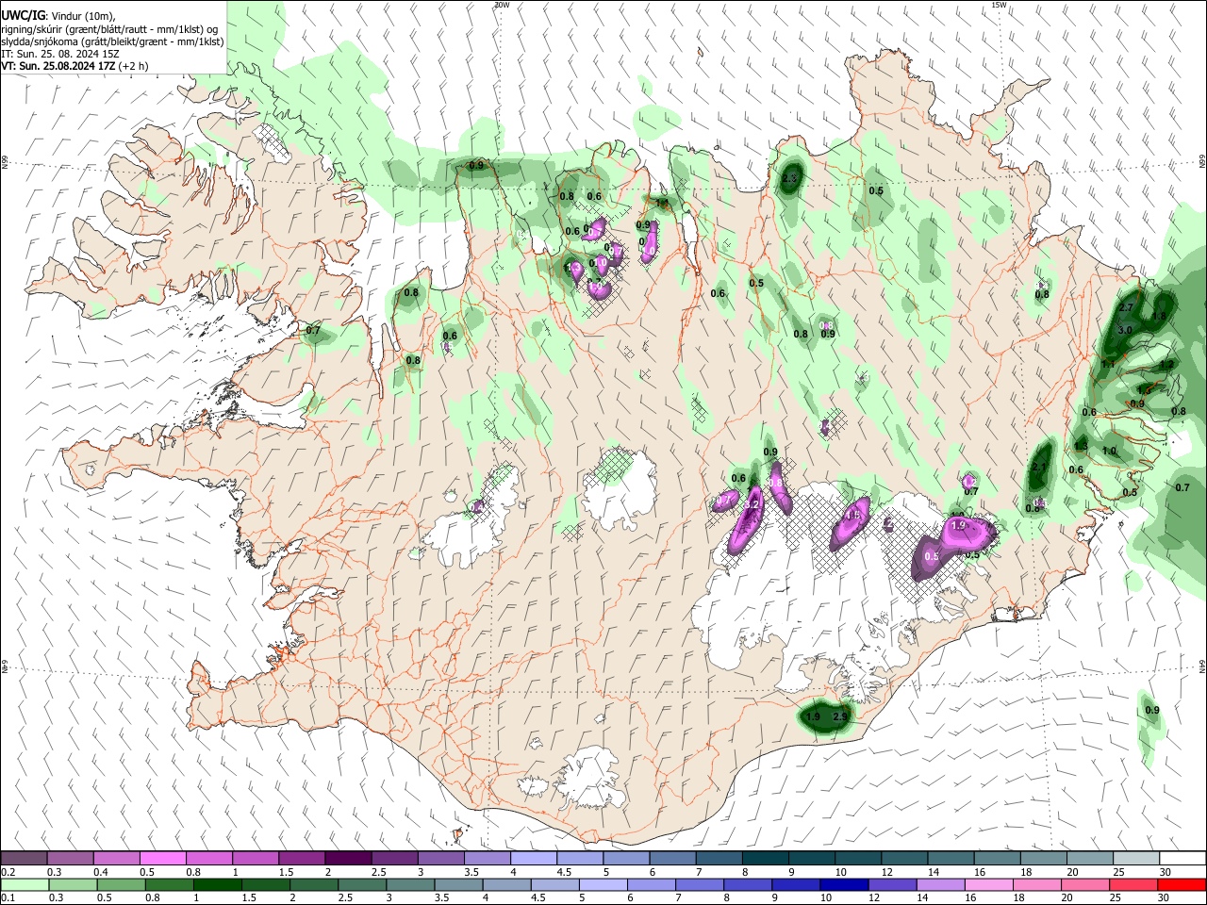Click the 'rigning/skúrir' legend description line
The height and width of the screenshot is (905, 1207).
111,29
